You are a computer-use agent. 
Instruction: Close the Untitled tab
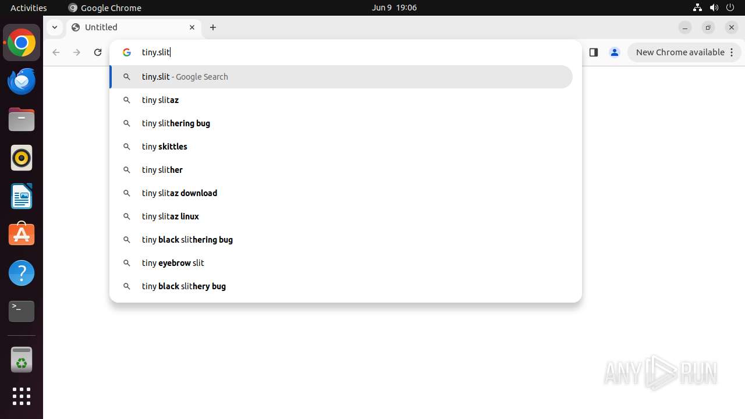click(192, 27)
